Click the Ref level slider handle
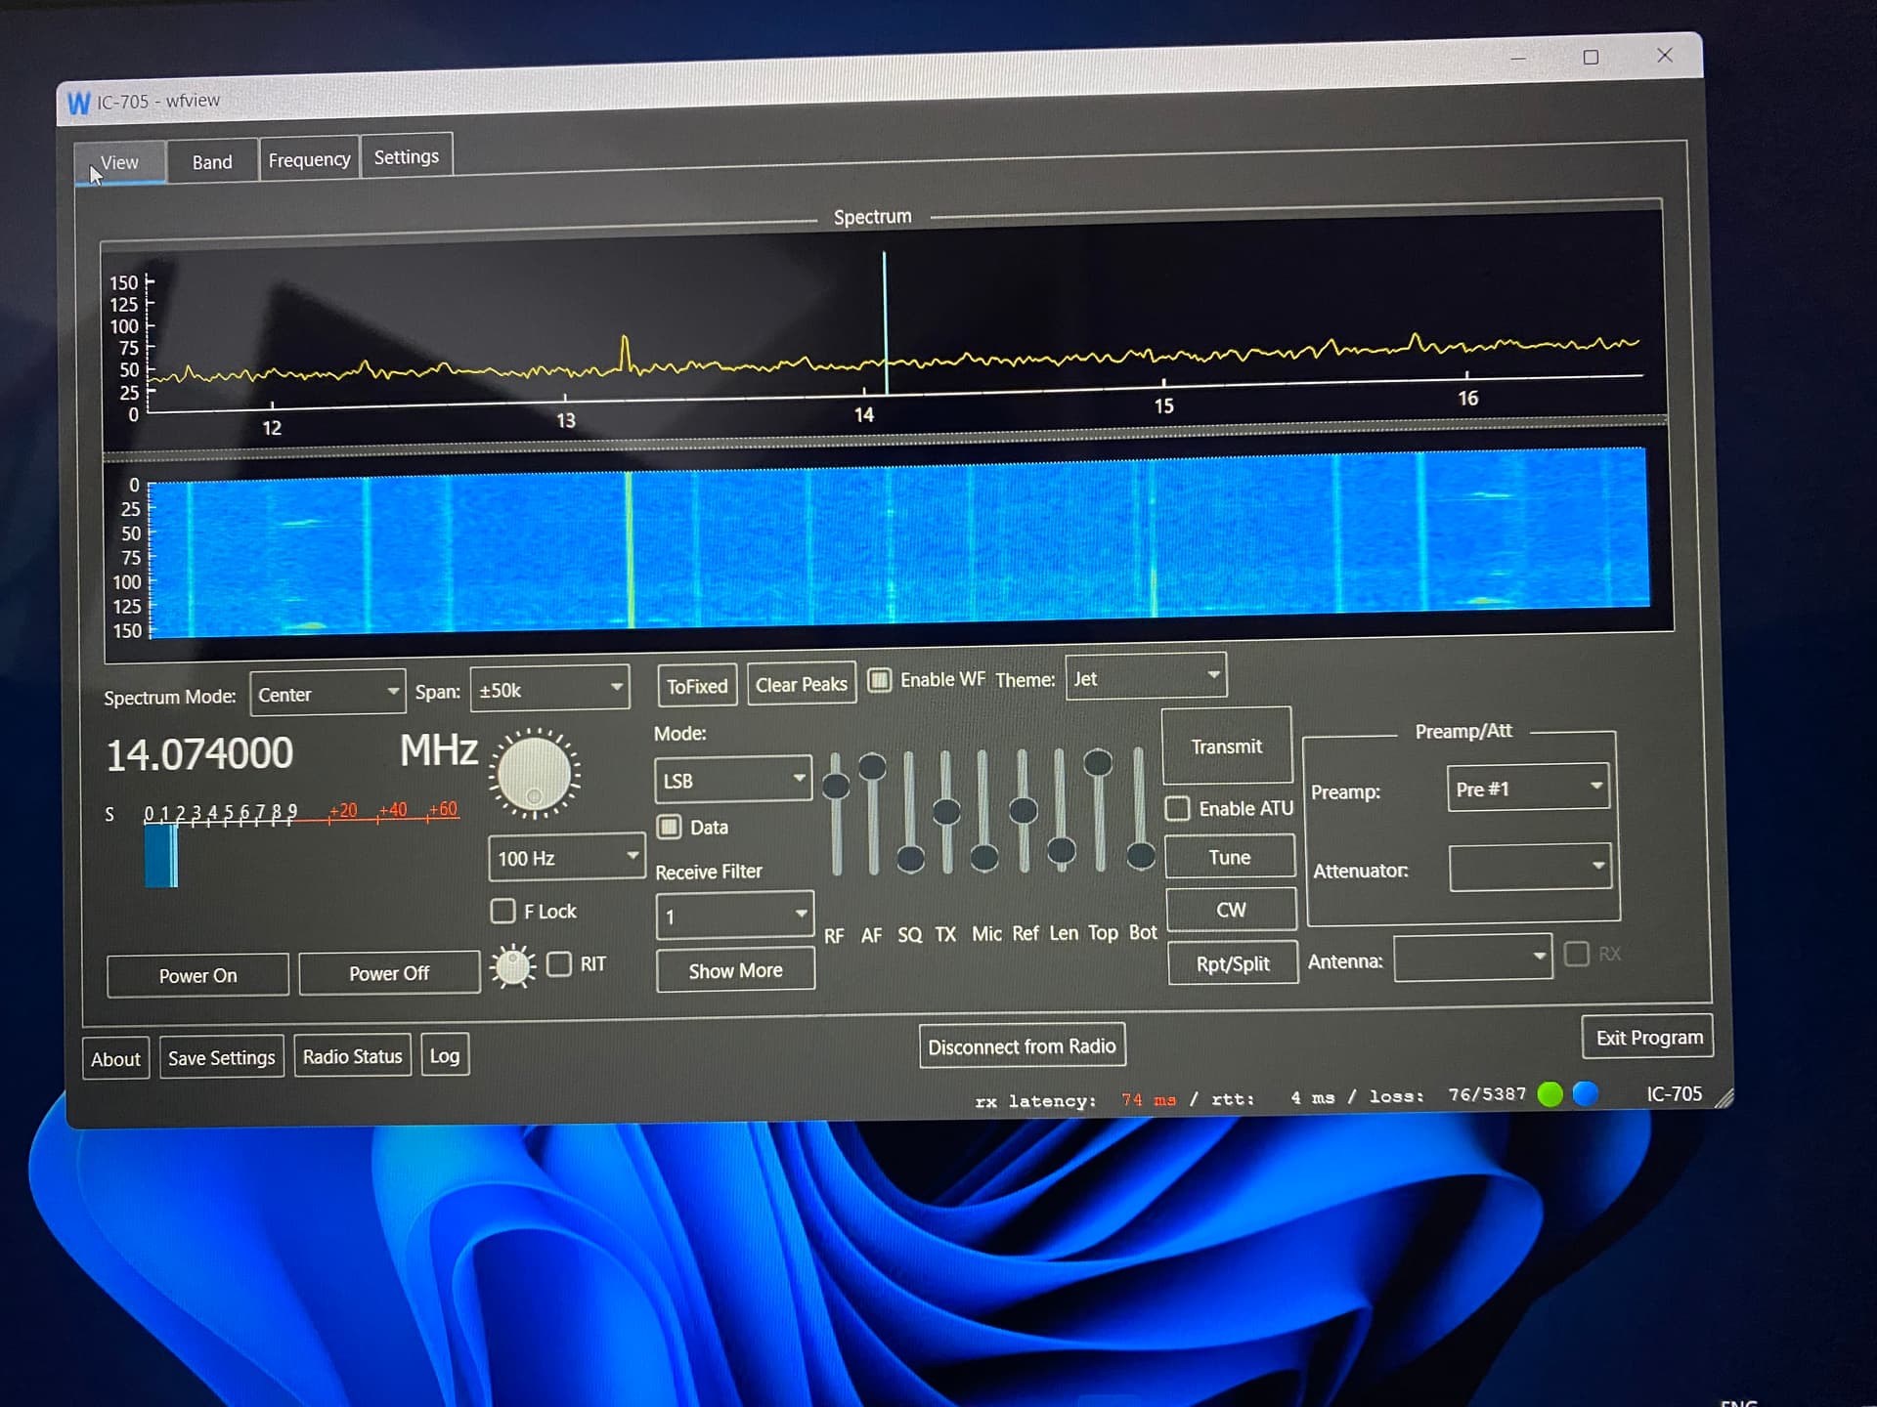 click(x=1024, y=810)
